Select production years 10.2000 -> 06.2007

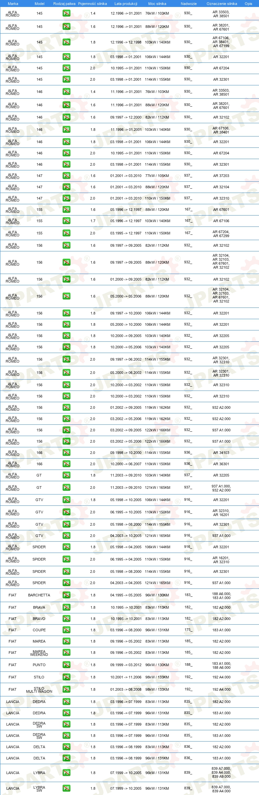pyautogui.click(x=126, y=464)
